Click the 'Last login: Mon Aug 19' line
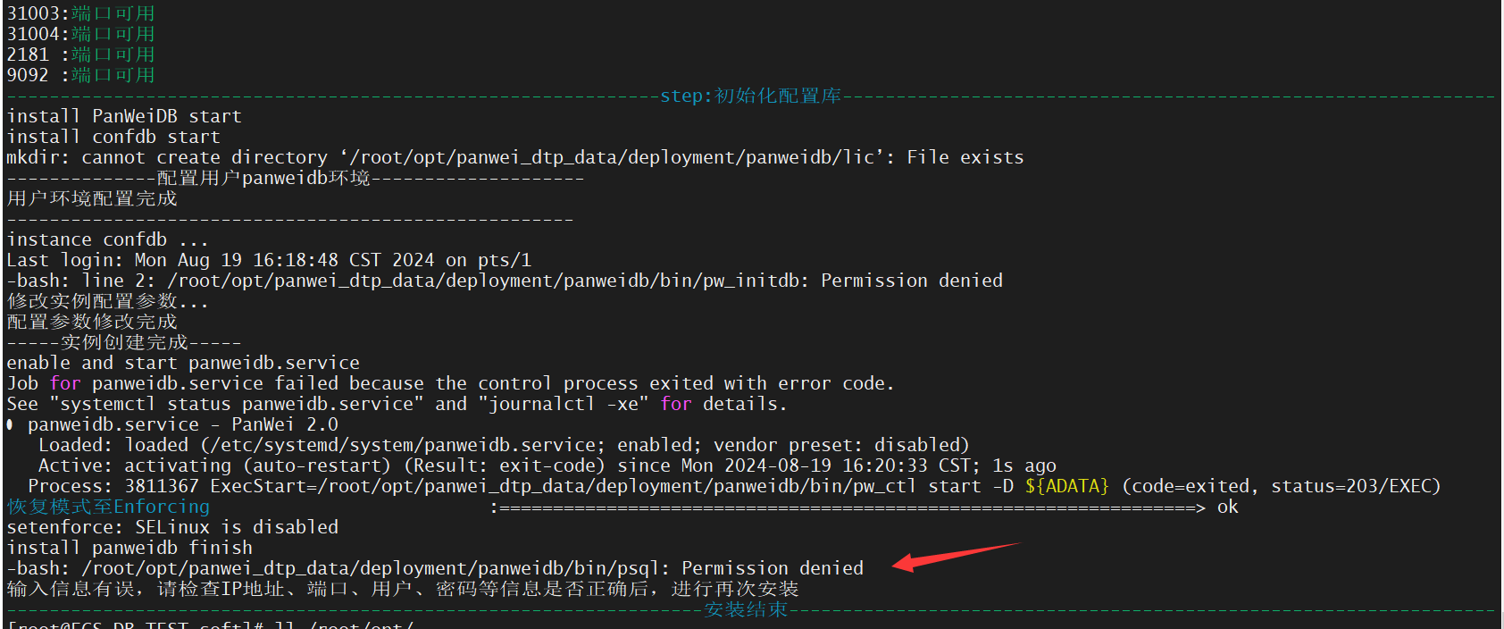The height and width of the screenshot is (629, 1504). (x=269, y=260)
